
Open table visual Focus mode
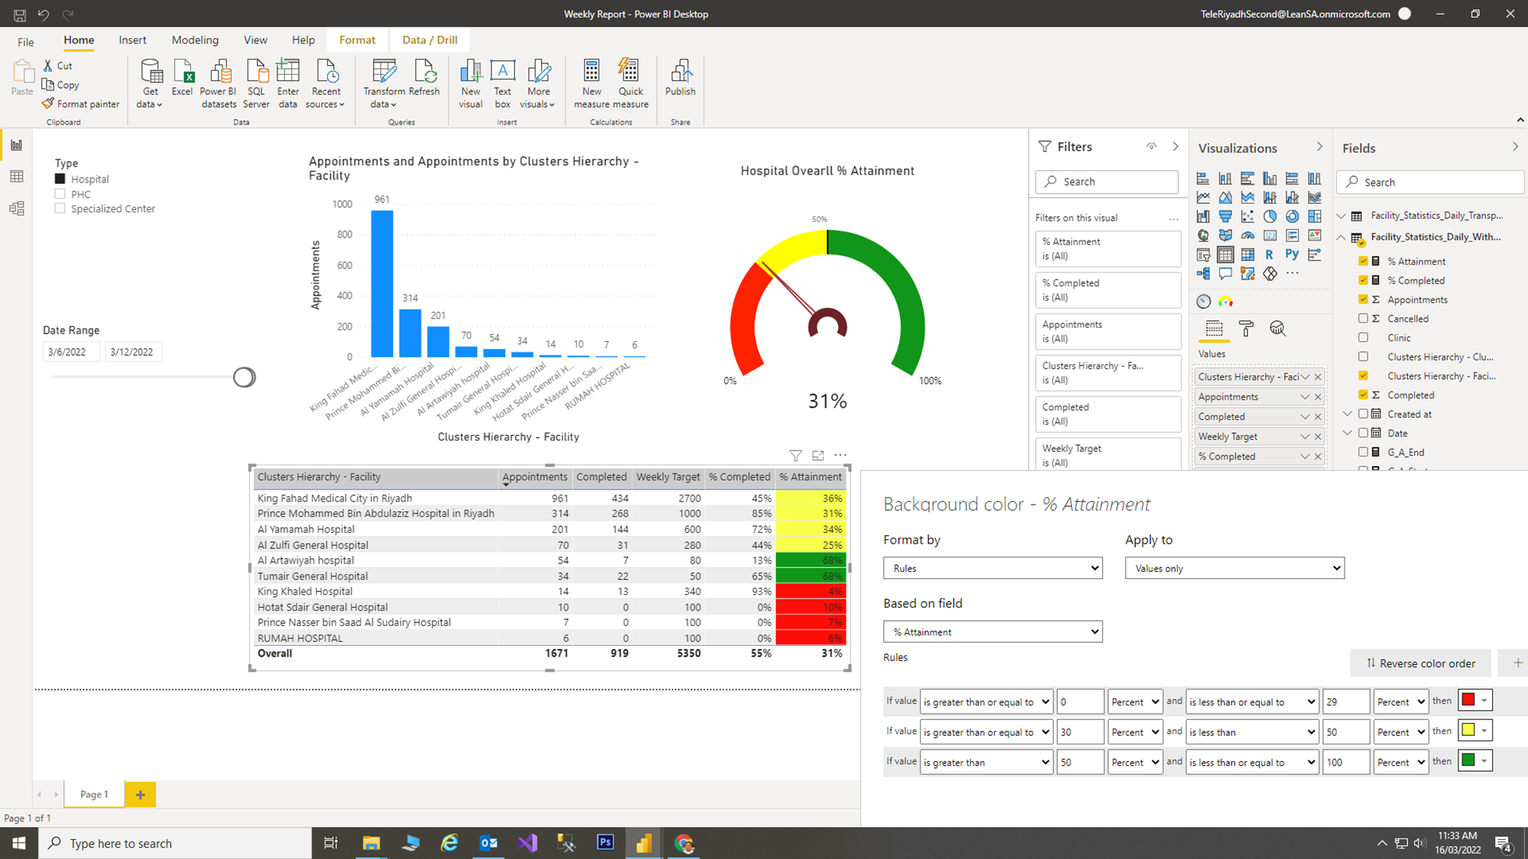tap(818, 456)
